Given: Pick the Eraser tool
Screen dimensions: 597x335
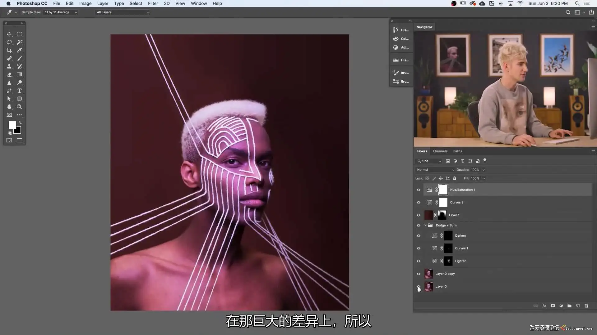Looking at the screenshot, I should click(x=9, y=74).
